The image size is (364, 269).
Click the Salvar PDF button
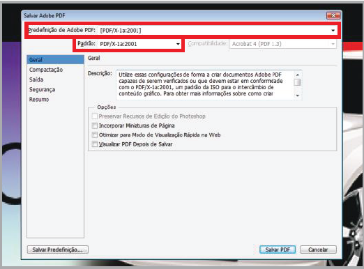pyautogui.click(x=278, y=249)
